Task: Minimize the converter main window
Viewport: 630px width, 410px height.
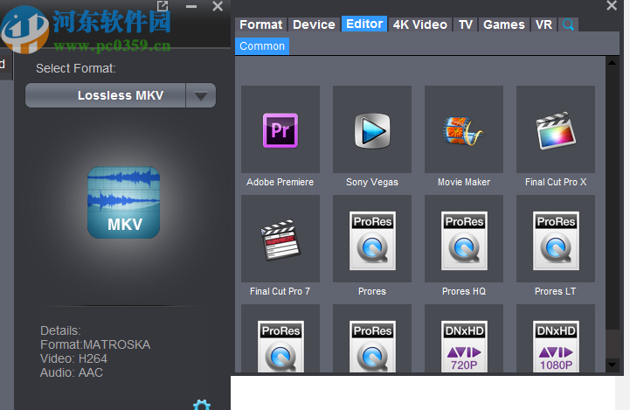Action: tap(191, 6)
